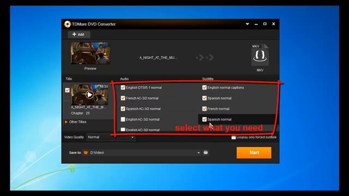The width and height of the screenshot is (349, 196).
Task: Click the Chapter 25 text
Action: (80, 113)
